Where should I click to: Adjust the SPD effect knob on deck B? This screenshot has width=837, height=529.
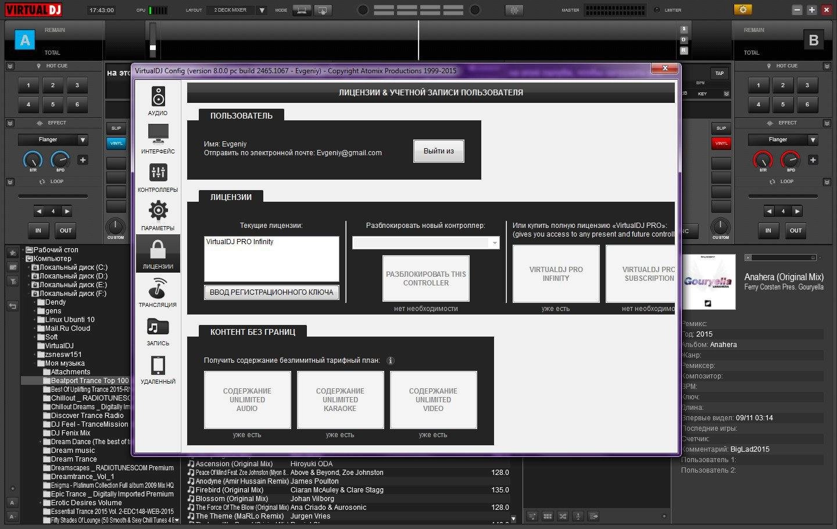coord(791,160)
